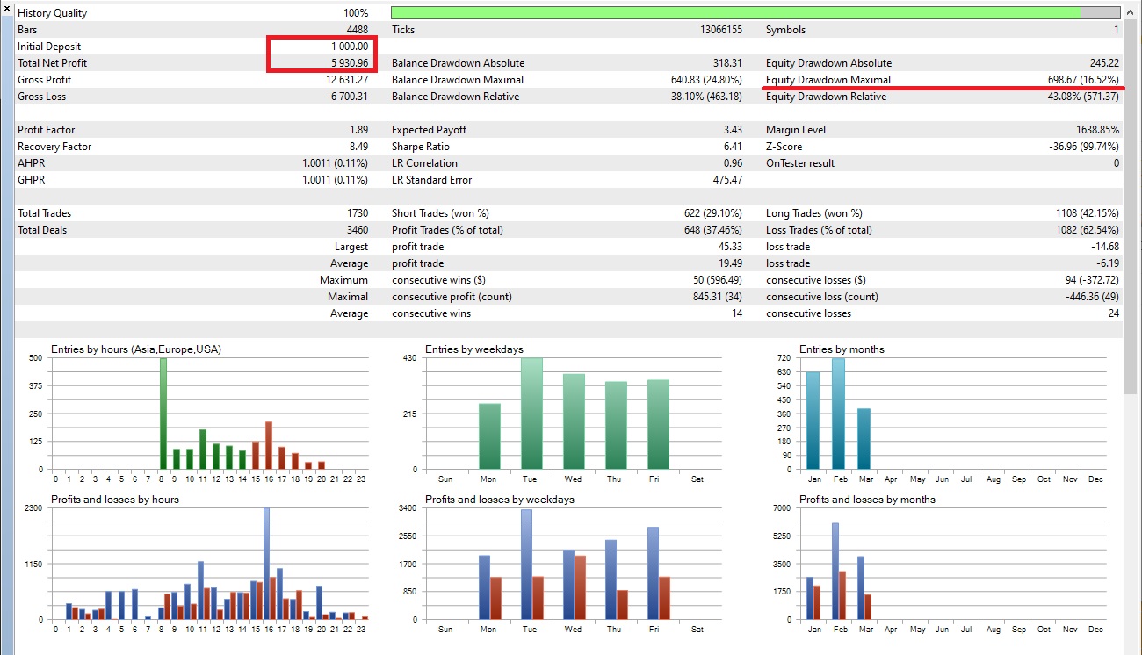Click Equity Drawdown Relative value 43.08% (571.37)
This screenshot has height=655, width=1142.
pyautogui.click(x=1083, y=97)
